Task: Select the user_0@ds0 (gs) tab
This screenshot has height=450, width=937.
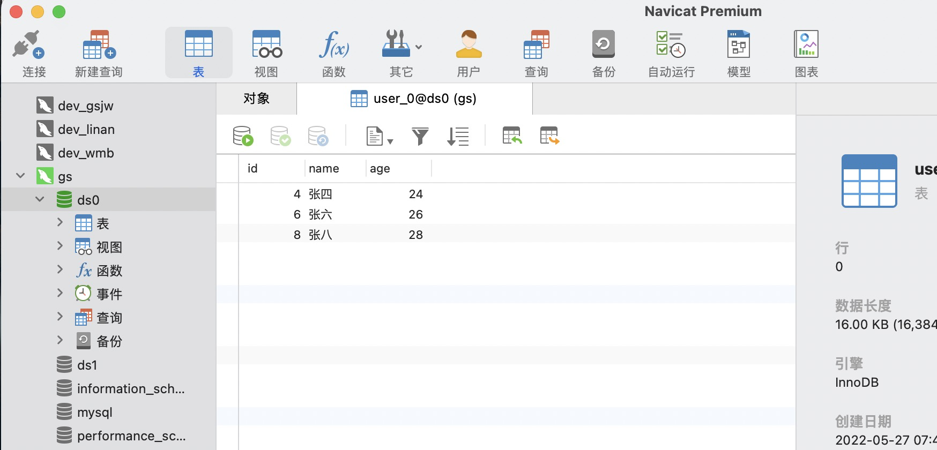Action: (414, 99)
